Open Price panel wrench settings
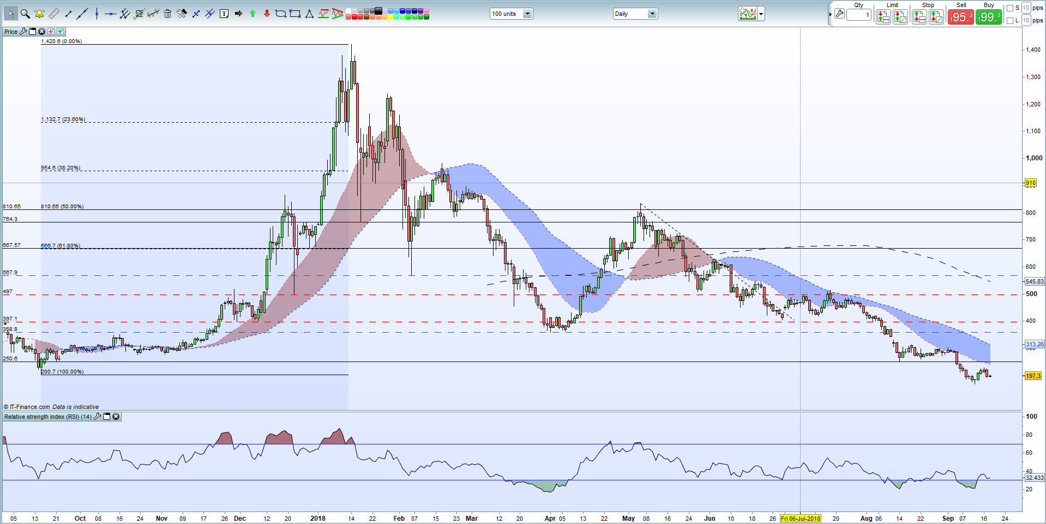The width and height of the screenshot is (1046, 524). (x=23, y=32)
